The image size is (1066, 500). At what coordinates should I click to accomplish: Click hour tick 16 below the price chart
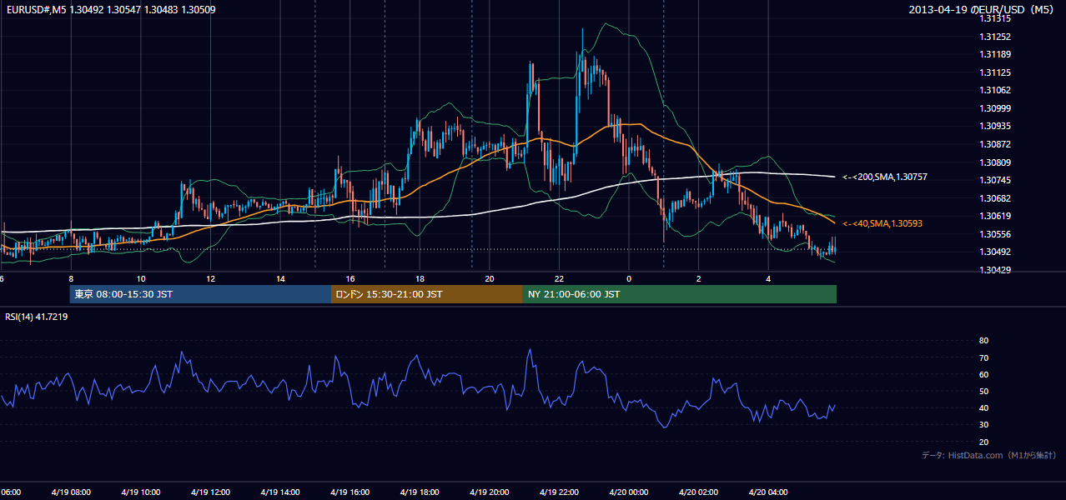(350, 278)
